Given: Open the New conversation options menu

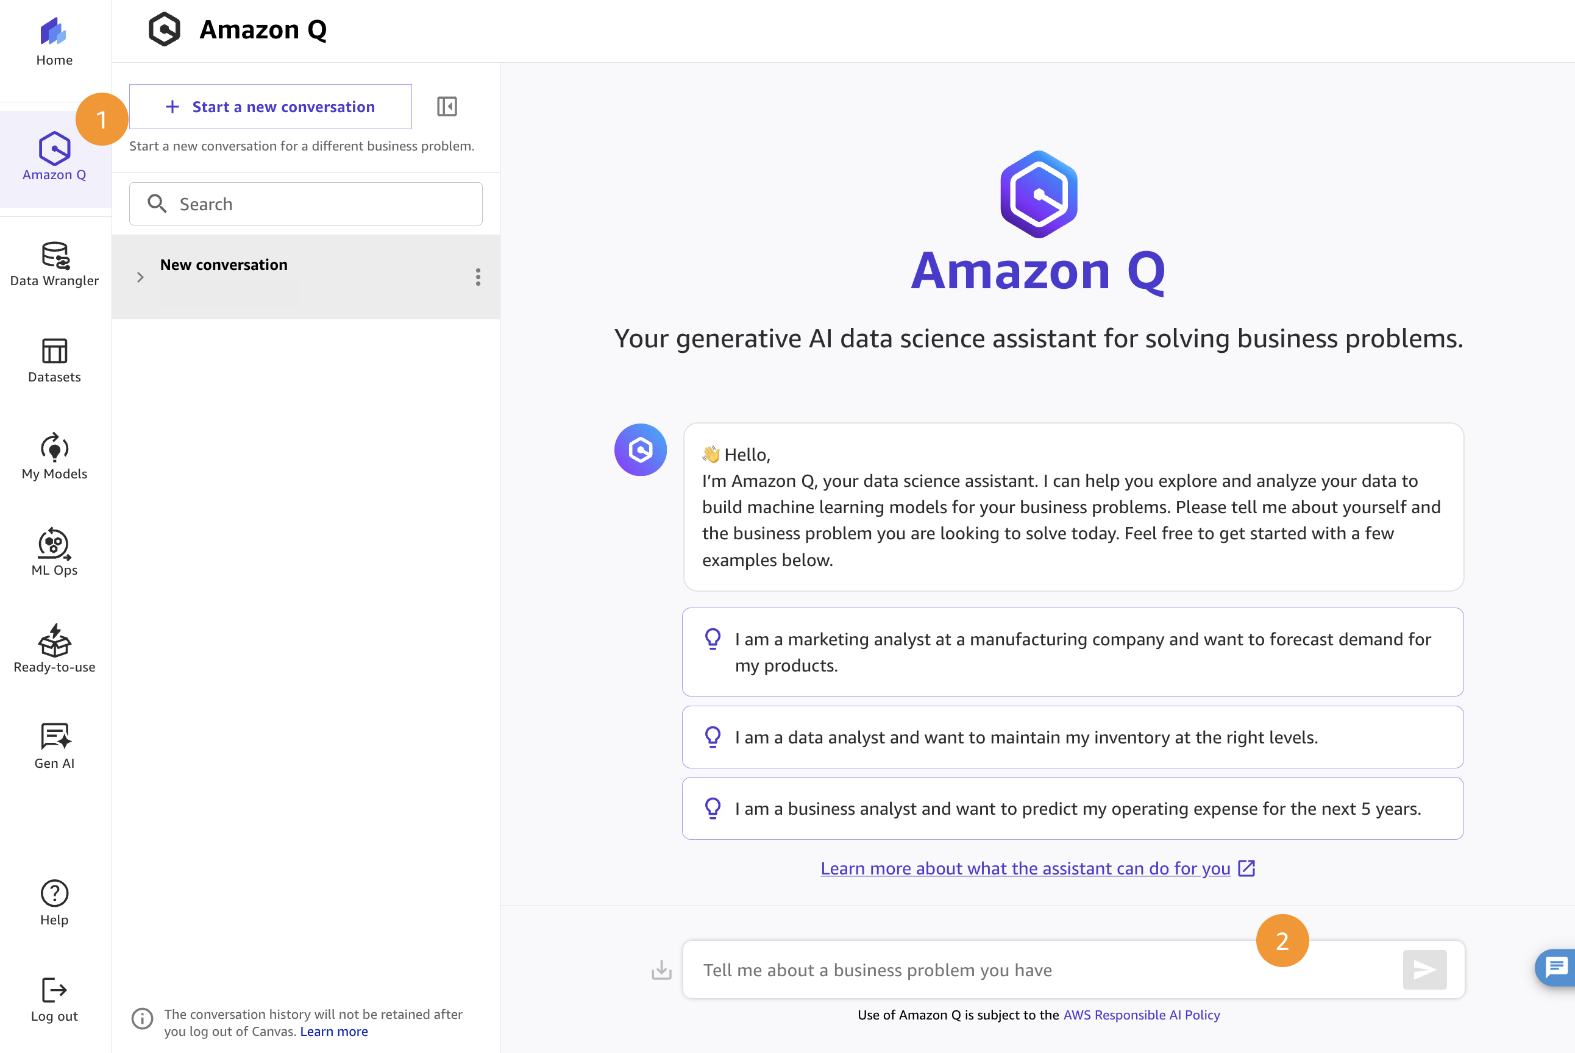Looking at the screenshot, I should 478,277.
